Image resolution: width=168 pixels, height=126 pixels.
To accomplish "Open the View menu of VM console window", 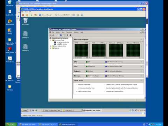I will click(26, 12).
